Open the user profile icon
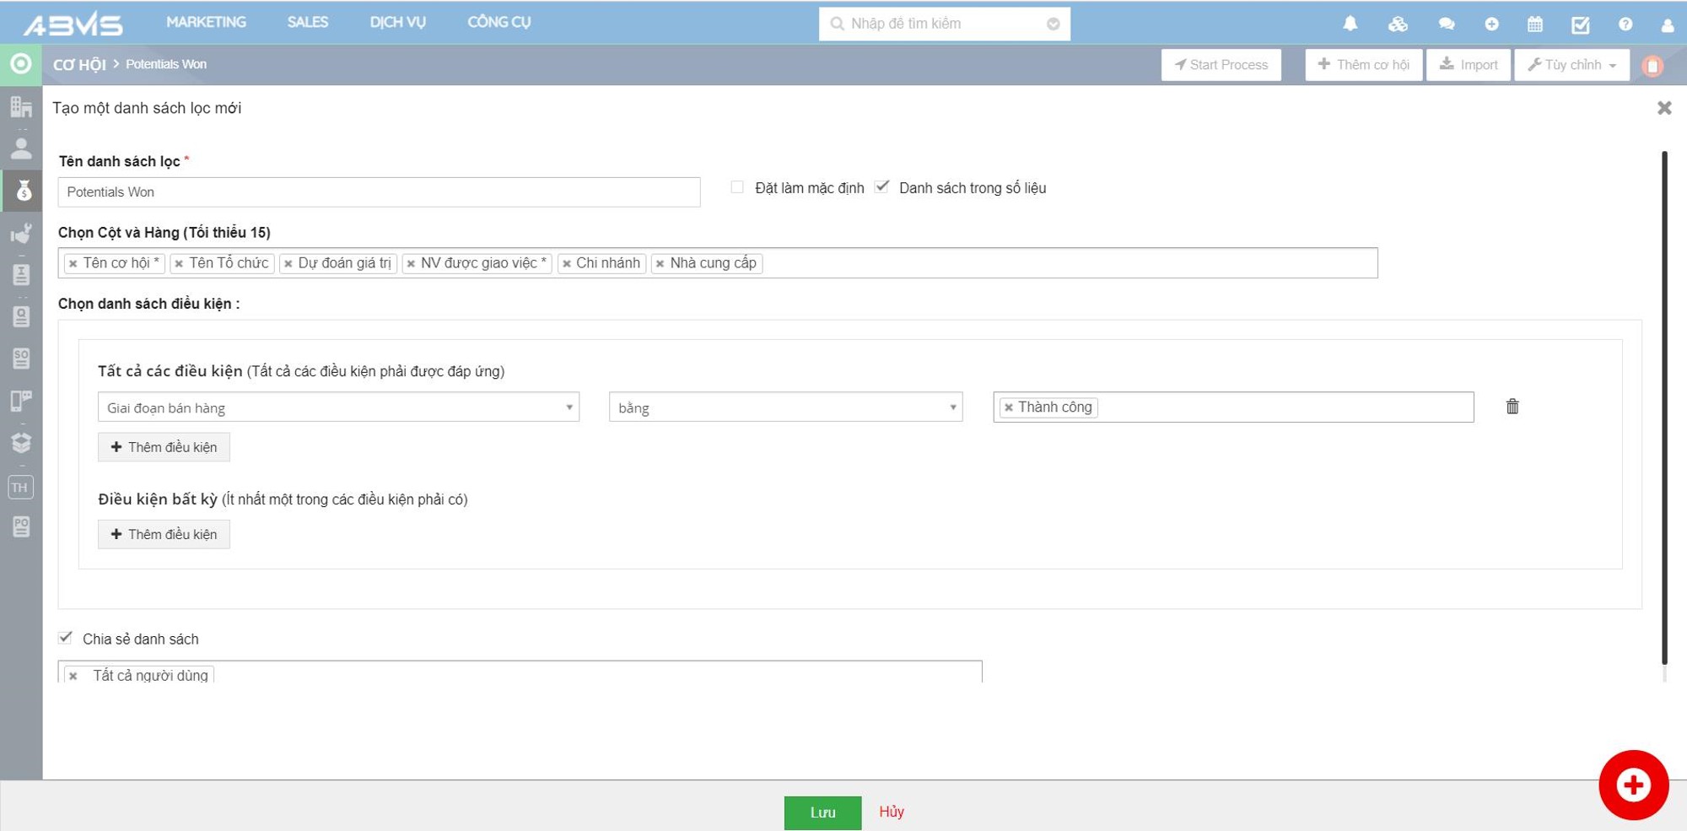The height and width of the screenshot is (831, 1687). pos(1667,24)
